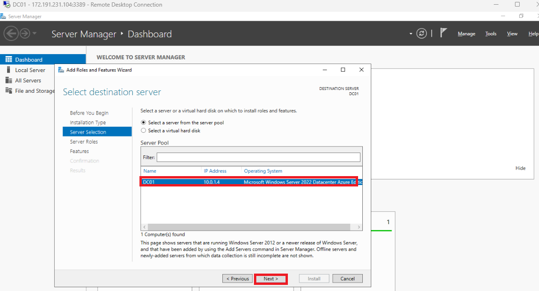Image resolution: width=539 pixels, height=291 pixels.
Task: Minimize the Remote Desktop Connection window
Action: coord(496,4)
